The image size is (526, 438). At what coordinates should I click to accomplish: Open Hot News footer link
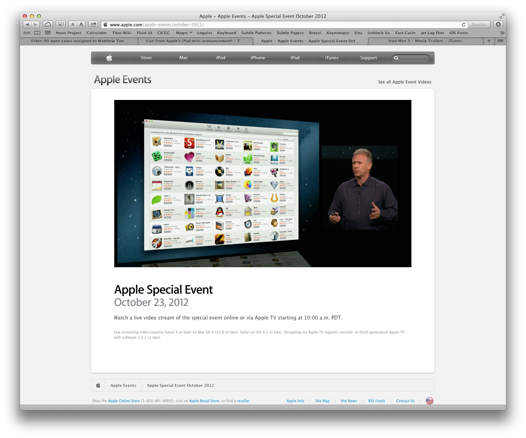coord(349,401)
